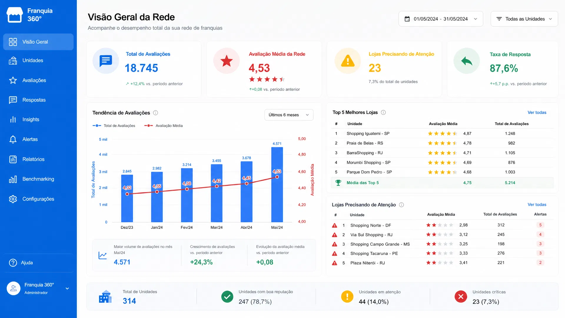Click the trophy icon in Média das Top 5
Screen dimensions: 565x318
click(x=338, y=183)
